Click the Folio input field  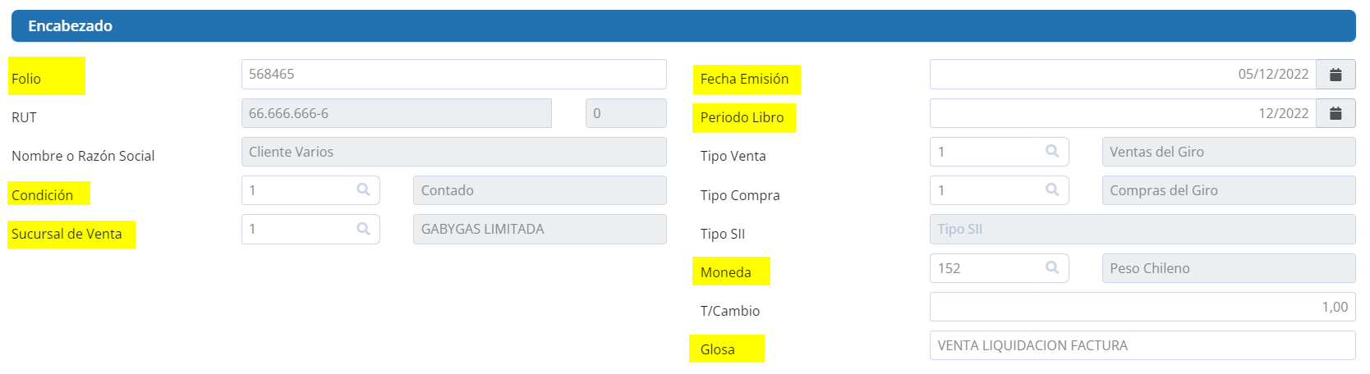[x=453, y=75]
